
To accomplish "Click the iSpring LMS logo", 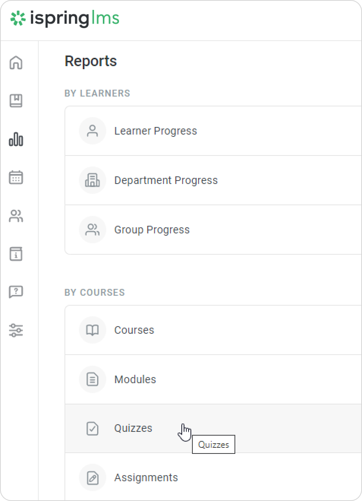I will 65,18.
